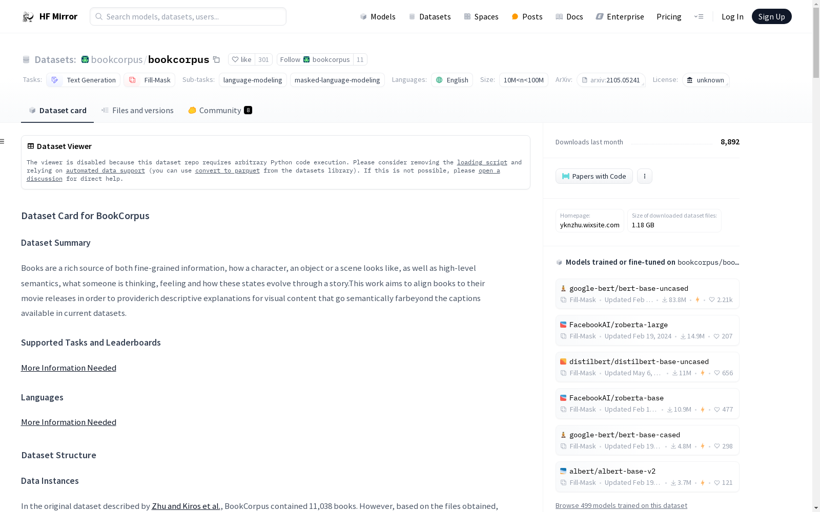Screen dimensions: 820x512
Task: Click the language-modeling sub-task tag
Action: click(x=253, y=80)
